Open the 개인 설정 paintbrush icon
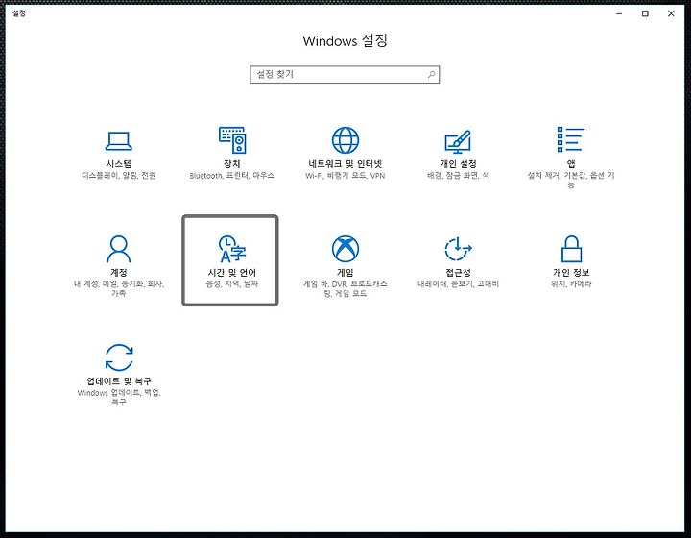Image resolution: width=691 pixels, height=538 pixels. [x=458, y=141]
